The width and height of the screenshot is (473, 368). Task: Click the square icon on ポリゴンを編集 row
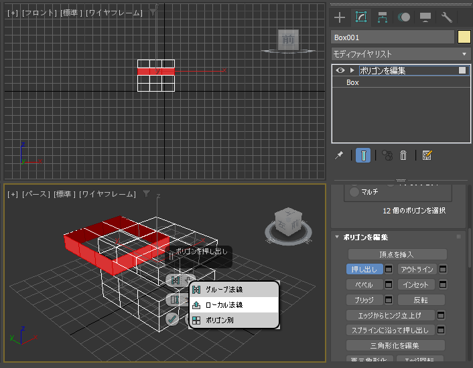pyautogui.click(x=462, y=70)
